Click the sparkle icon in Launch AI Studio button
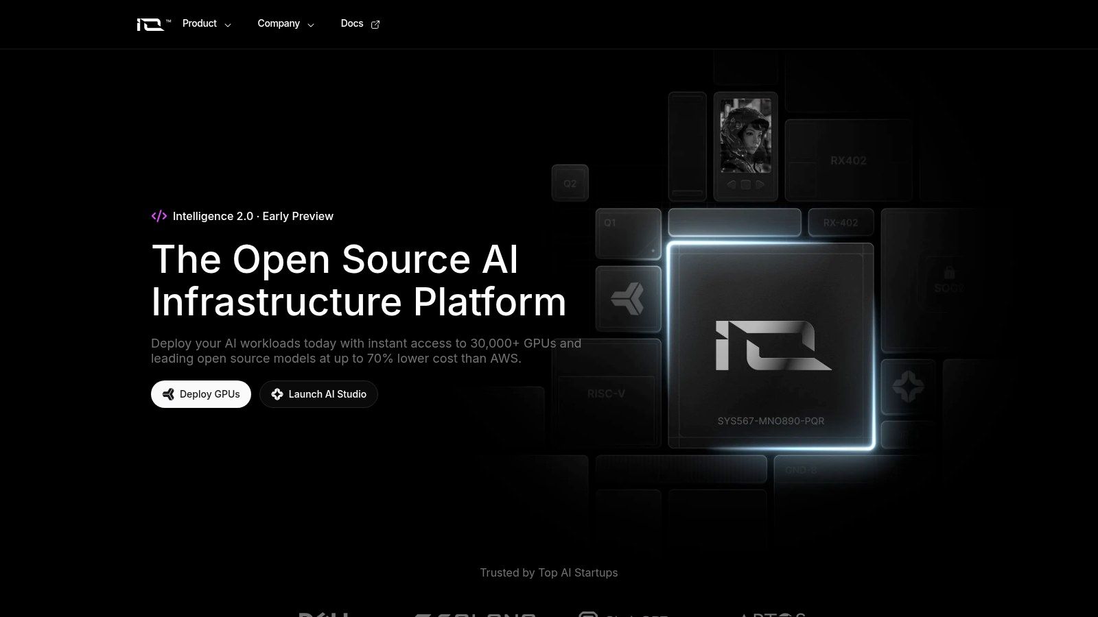The image size is (1098, 617). point(277,394)
